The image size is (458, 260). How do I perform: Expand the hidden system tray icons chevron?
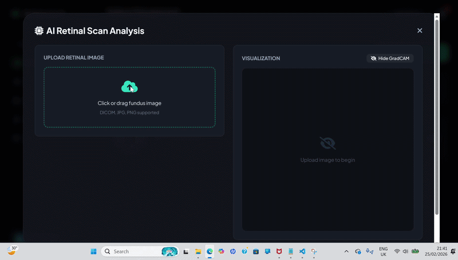(346, 251)
